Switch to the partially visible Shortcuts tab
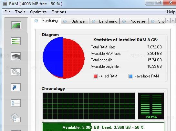Viewport: 176px width, 131px height. [157, 21]
